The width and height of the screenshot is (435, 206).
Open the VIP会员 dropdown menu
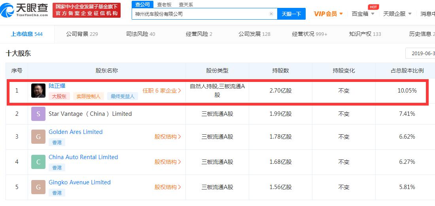(328, 14)
